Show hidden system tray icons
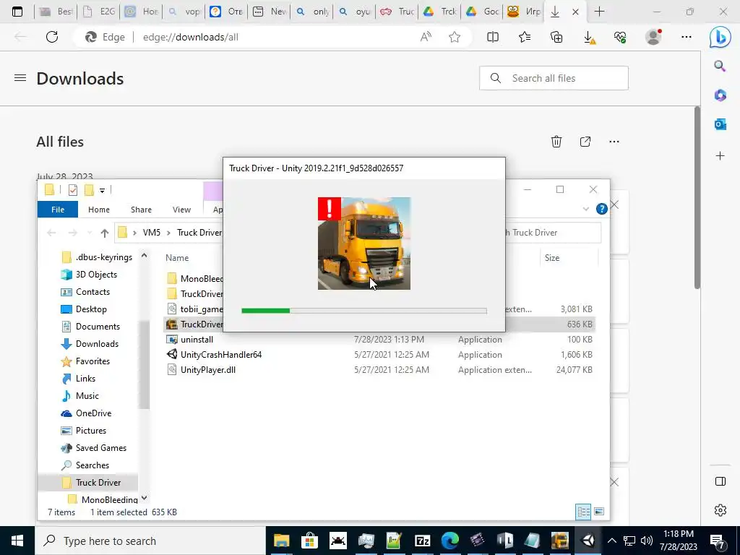This screenshot has height=555, width=740. click(x=611, y=541)
